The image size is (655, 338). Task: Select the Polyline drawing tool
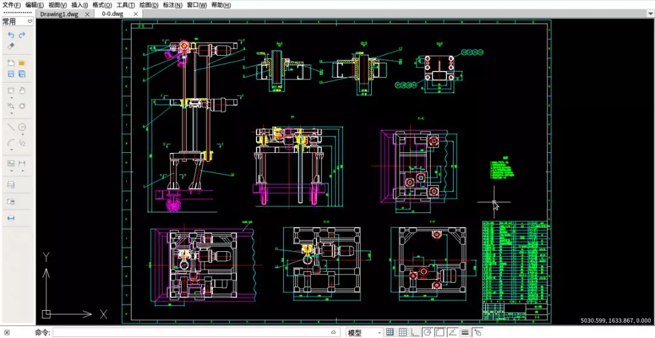coord(22,143)
